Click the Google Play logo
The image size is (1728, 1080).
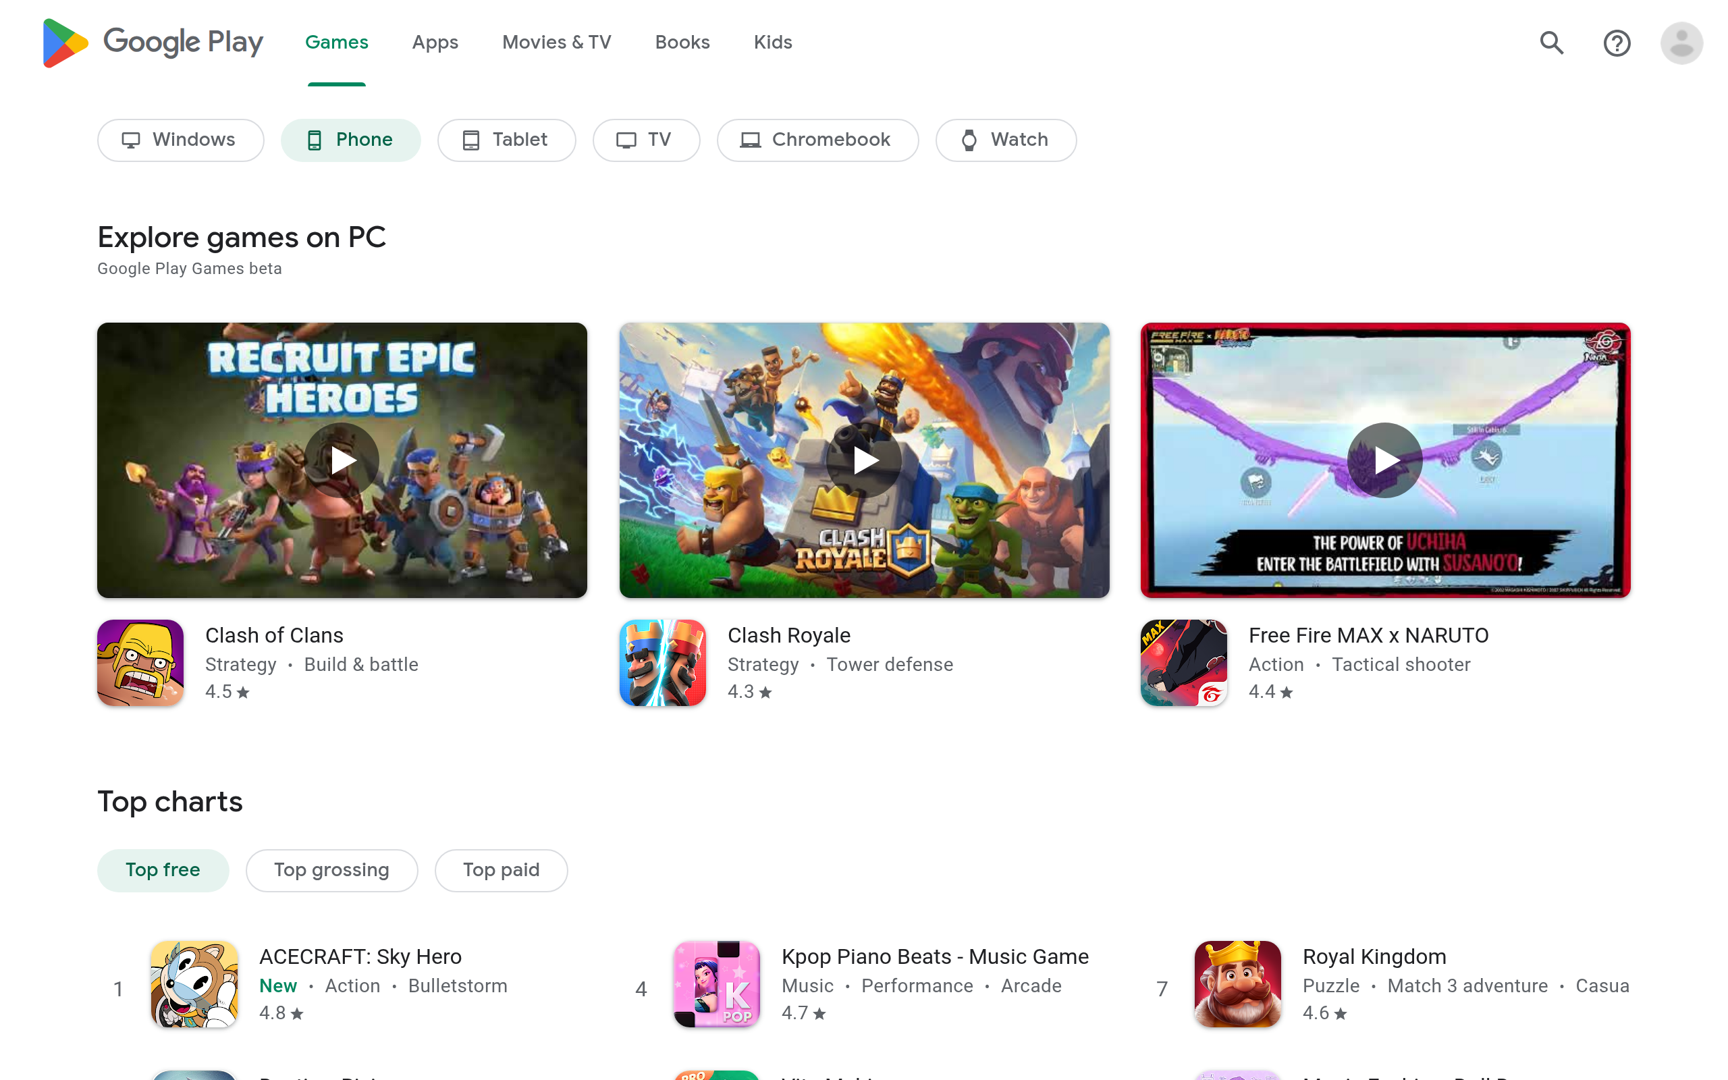point(153,43)
